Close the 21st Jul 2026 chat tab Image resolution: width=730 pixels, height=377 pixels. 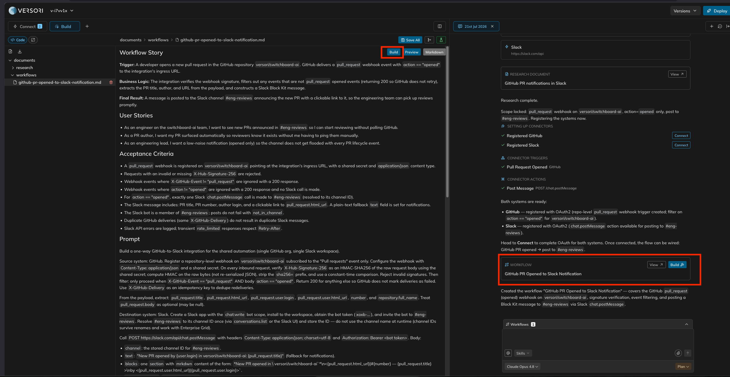pos(492,26)
